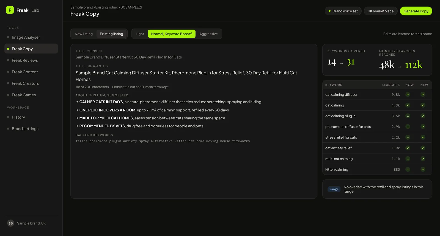
Task: Click NOW check icon for cat anxiety relief
Action: click(x=408, y=148)
